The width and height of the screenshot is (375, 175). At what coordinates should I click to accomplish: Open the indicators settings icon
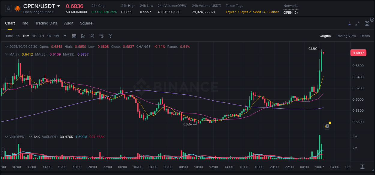coord(101,36)
